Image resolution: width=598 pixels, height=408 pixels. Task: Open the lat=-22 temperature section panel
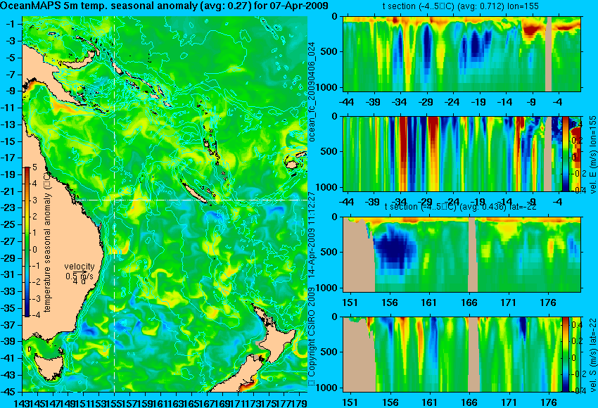pos(462,255)
